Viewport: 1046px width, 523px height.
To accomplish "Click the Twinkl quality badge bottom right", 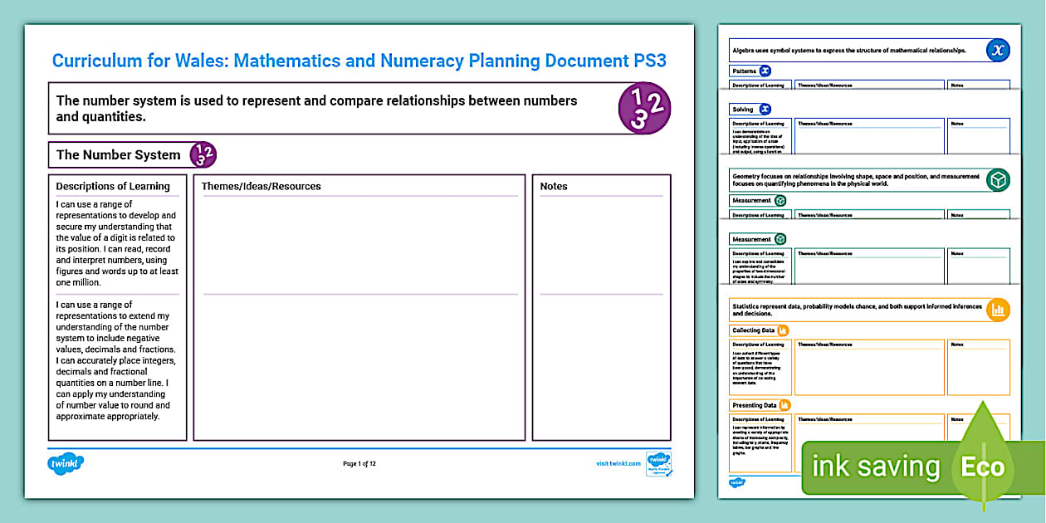I will tap(660, 463).
